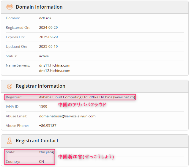This screenshot has height=167, width=189.
Task: Click the Expires On: label
Action: point(15,37)
